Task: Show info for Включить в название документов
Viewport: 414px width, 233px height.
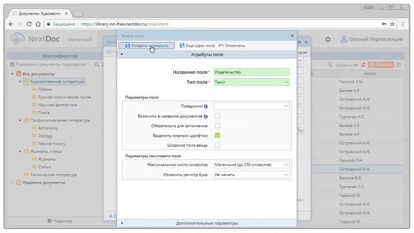Action: pyautogui.click(x=206, y=116)
